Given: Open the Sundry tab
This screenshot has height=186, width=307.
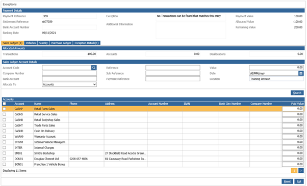Looking at the screenshot, I should pyautogui.click(x=43, y=43).
